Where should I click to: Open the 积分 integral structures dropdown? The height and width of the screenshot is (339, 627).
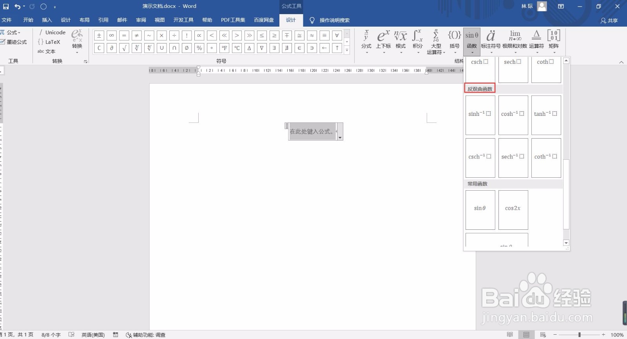(418, 41)
